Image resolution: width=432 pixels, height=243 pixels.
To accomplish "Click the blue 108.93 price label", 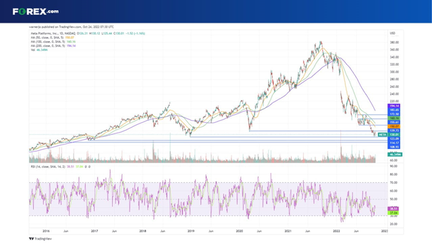I will point(394,147).
